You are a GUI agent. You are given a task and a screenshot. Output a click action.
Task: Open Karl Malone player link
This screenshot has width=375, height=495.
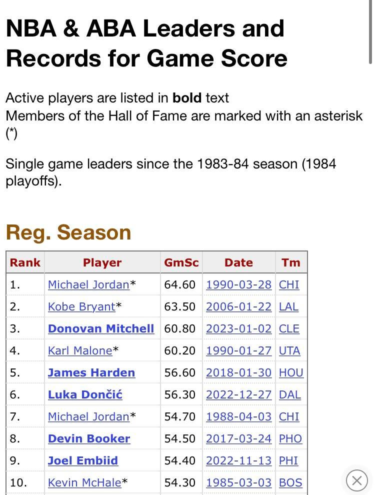click(x=80, y=350)
